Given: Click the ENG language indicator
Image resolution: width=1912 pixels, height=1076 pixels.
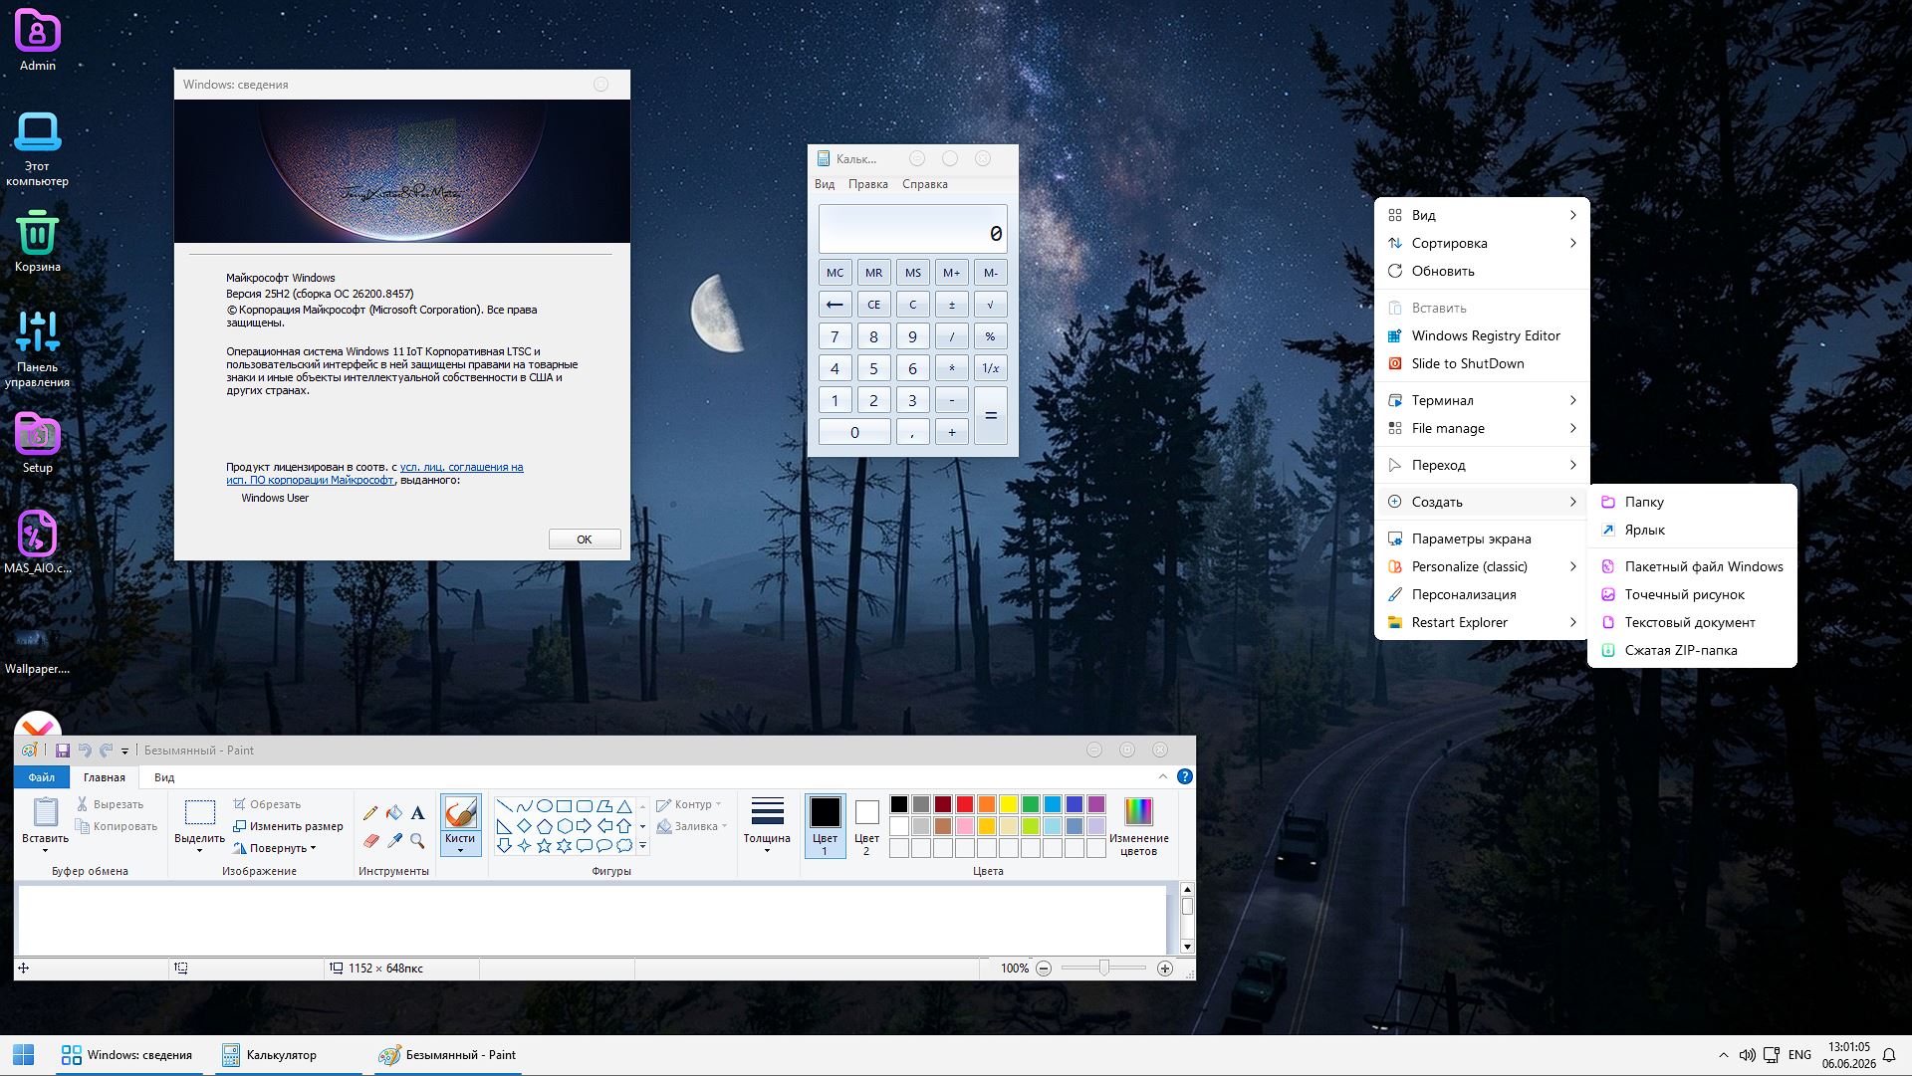Looking at the screenshot, I should (1799, 1055).
